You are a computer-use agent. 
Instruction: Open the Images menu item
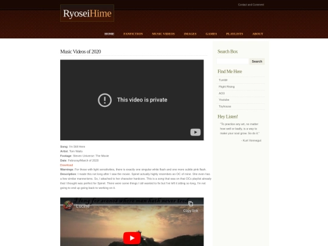190,34
